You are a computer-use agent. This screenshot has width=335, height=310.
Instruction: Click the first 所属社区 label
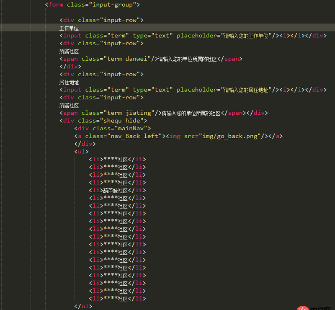pos(68,51)
